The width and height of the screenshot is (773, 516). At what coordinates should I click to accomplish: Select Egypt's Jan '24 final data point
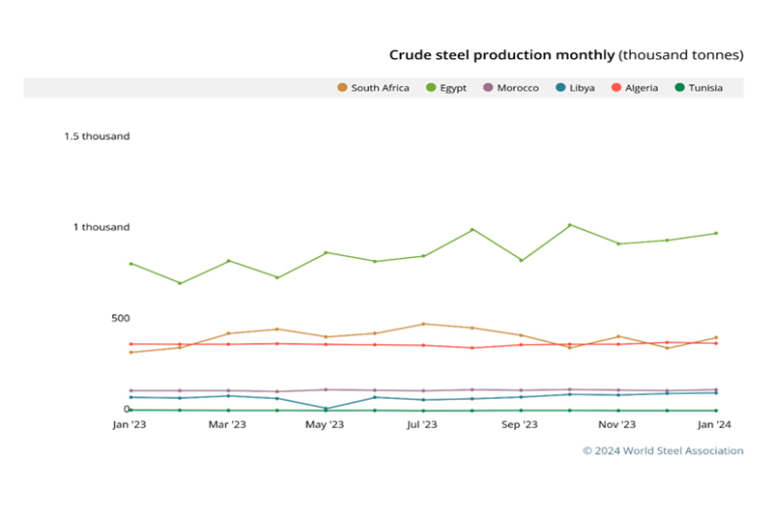point(716,233)
